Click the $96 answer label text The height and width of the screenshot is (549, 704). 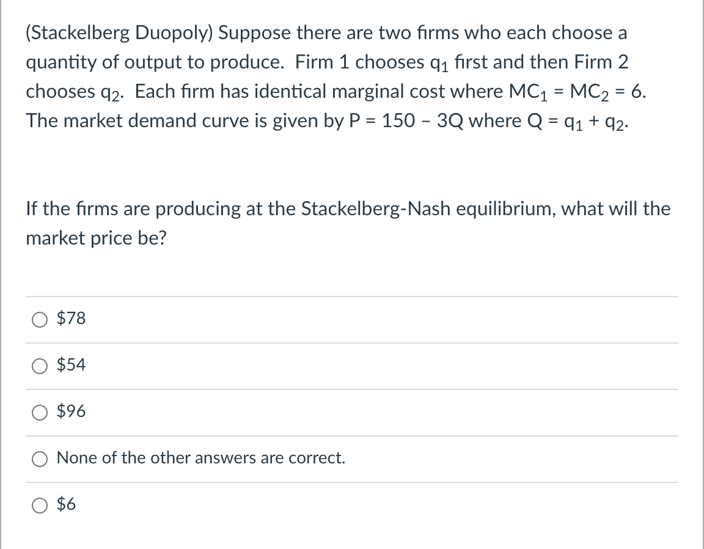(70, 412)
